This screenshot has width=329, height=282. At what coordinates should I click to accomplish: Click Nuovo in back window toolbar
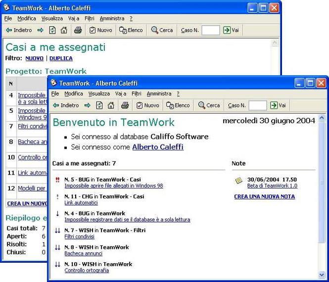pyautogui.click(x=101, y=30)
